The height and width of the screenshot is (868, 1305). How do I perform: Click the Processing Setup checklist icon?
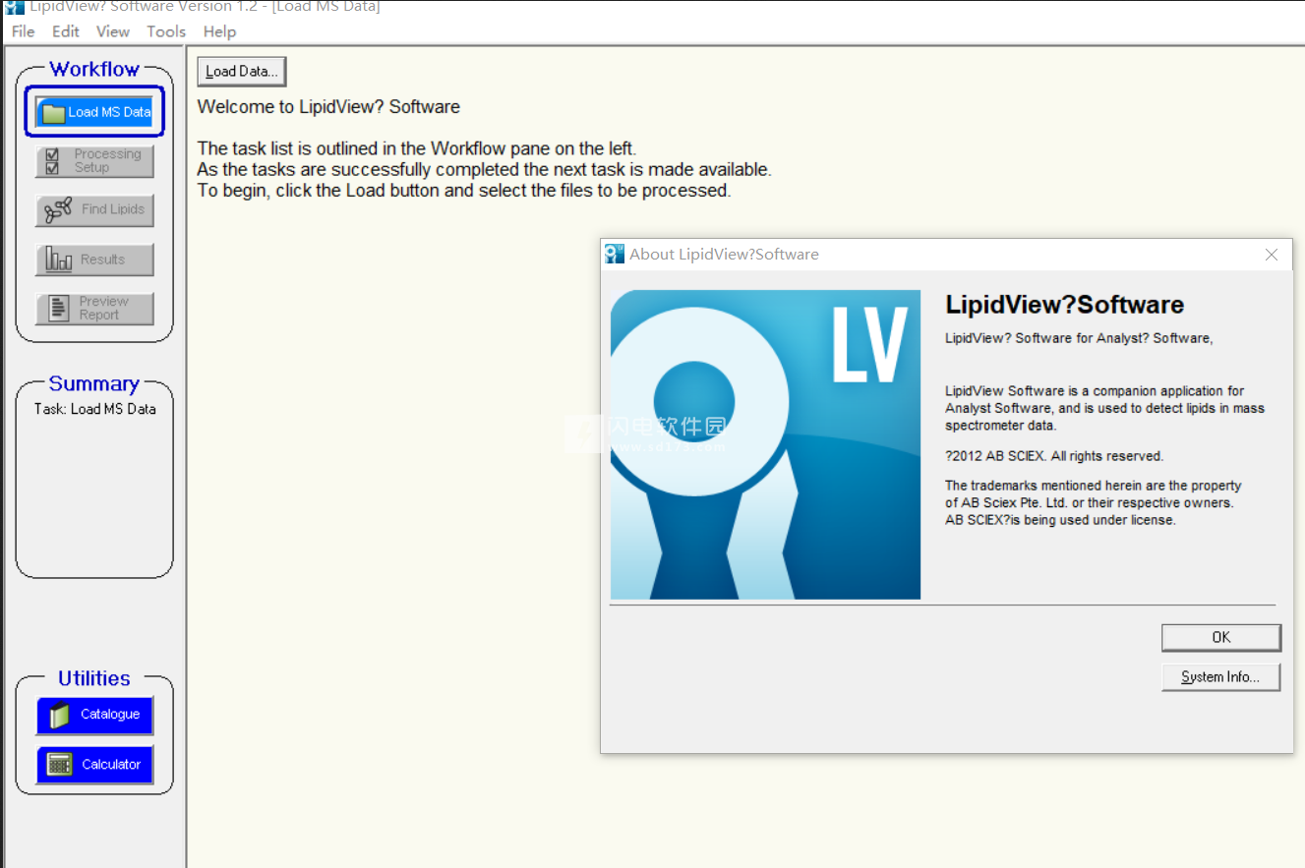(x=53, y=161)
